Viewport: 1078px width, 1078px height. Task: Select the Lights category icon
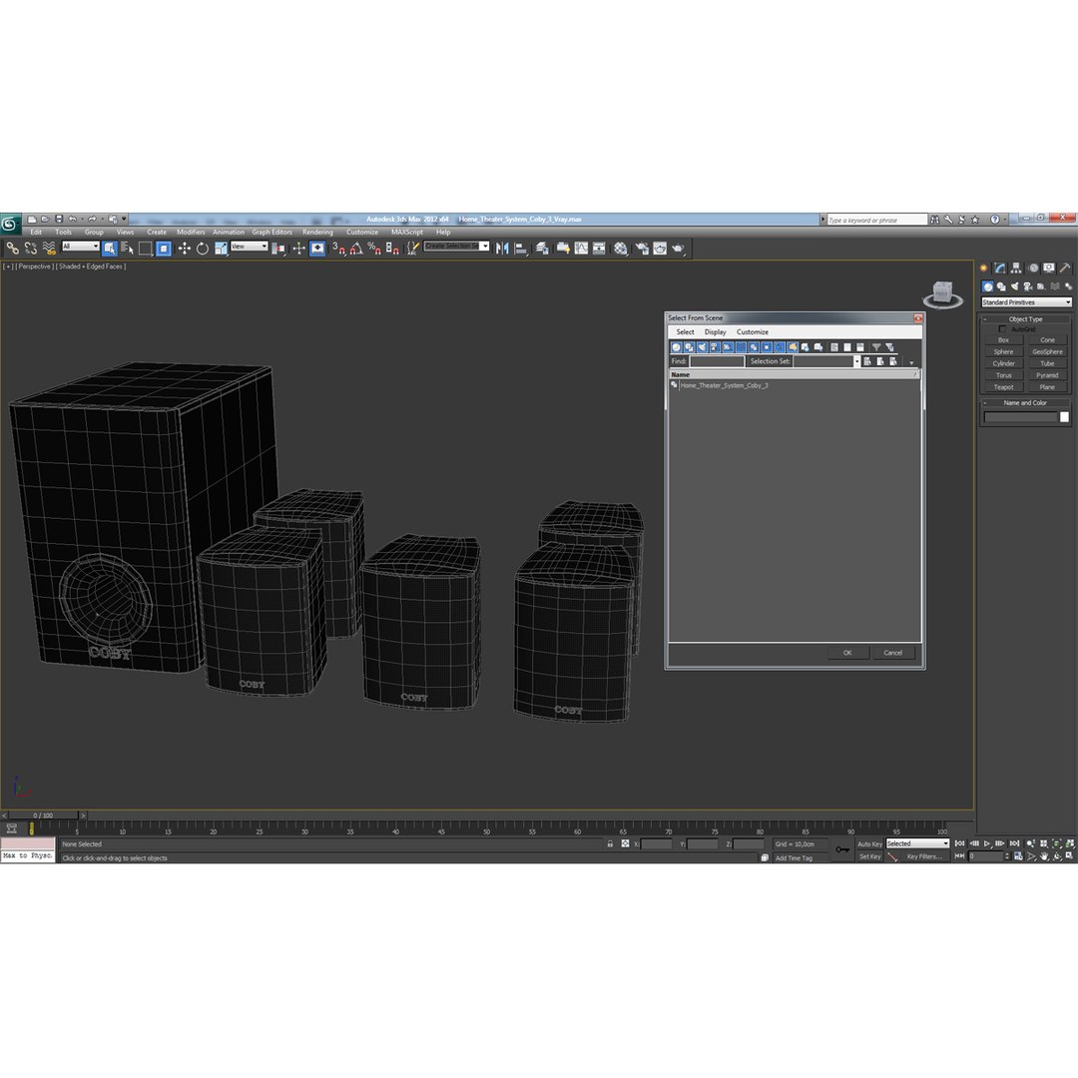point(1015,286)
